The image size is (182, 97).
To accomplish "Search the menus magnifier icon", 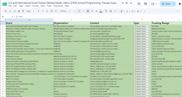I will 6,11.
